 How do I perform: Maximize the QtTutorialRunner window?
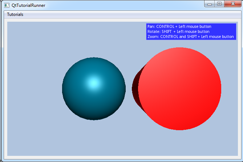[219, 4]
